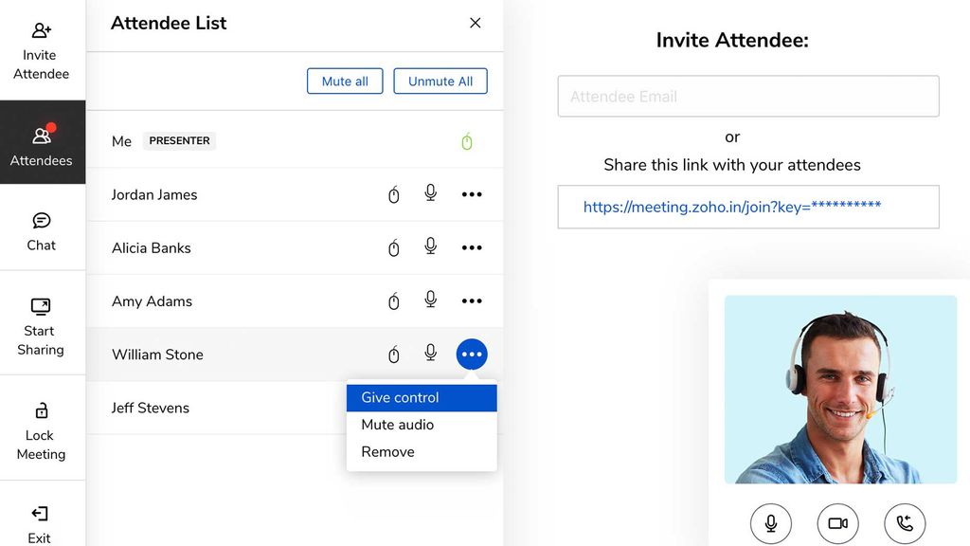Mute Amy Adams's microphone
The image size is (970, 546).
click(x=430, y=300)
